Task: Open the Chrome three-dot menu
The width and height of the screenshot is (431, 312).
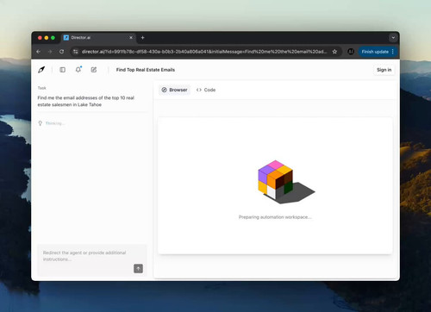Action: pyautogui.click(x=393, y=52)
